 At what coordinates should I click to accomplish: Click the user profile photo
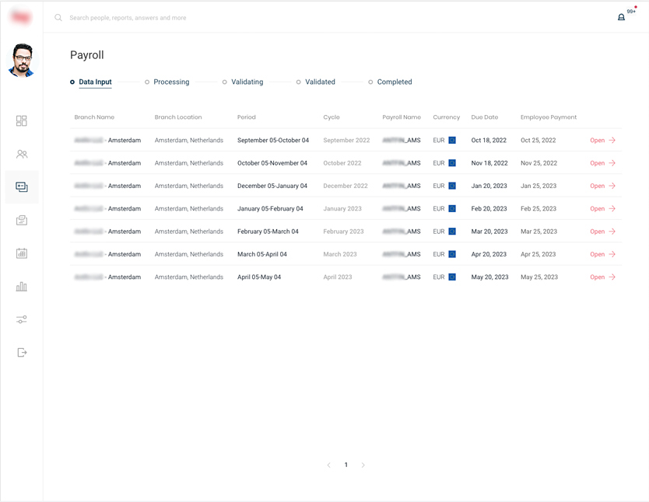[22, 61]
